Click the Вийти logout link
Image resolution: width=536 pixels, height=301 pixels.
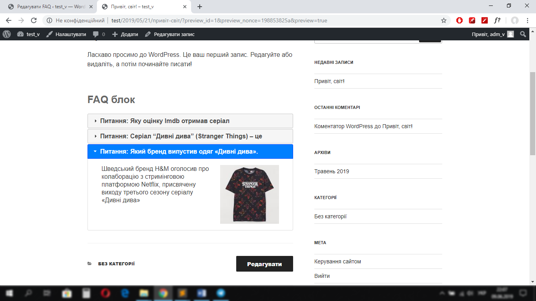[x=322, y=276]
